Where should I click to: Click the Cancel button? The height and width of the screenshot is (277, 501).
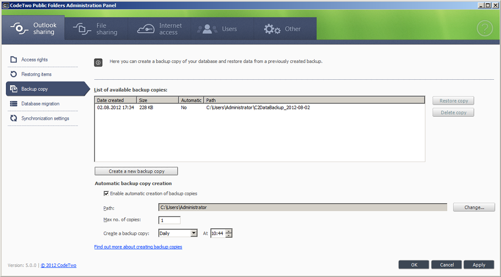[446, 265]
